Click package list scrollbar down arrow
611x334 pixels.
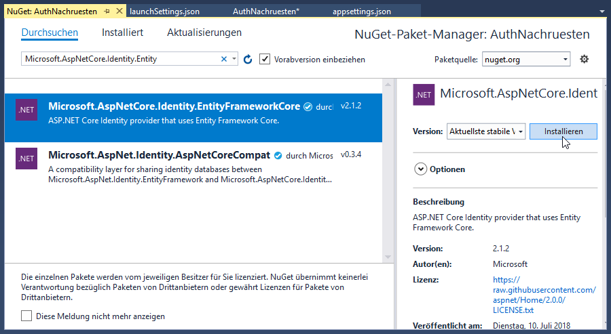click(x=388, y=257)
